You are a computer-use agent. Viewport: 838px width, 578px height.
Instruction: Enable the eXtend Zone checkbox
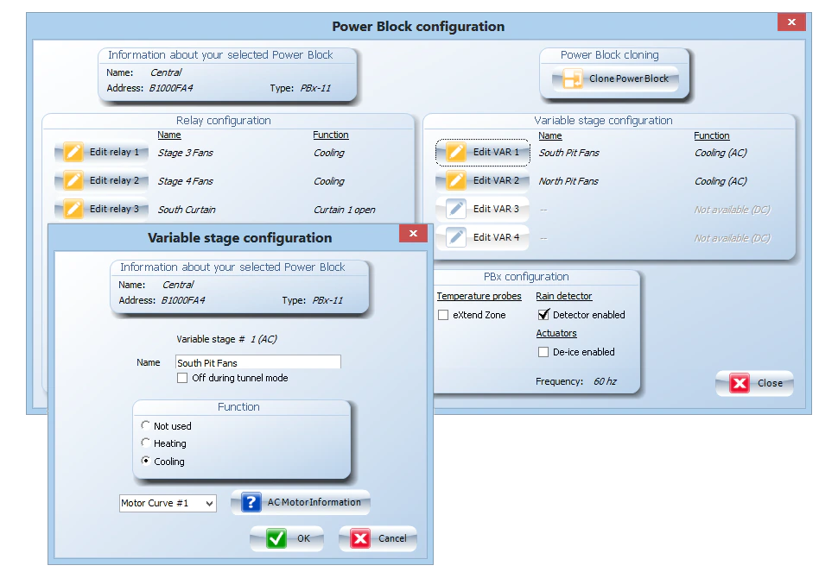443,316
